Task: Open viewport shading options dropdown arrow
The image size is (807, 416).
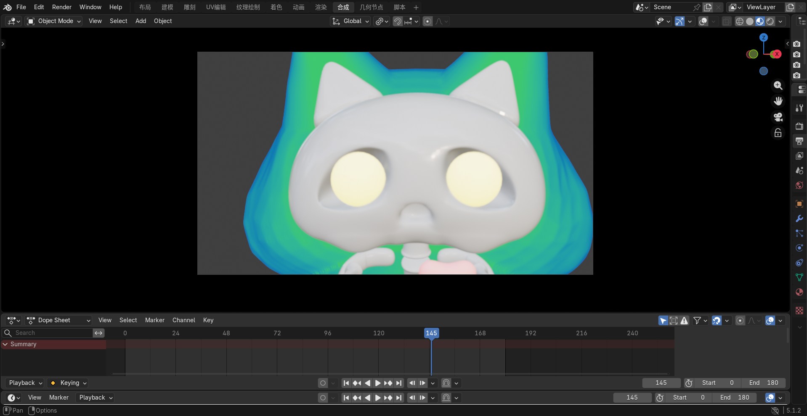Action: (x=781, y=21)
